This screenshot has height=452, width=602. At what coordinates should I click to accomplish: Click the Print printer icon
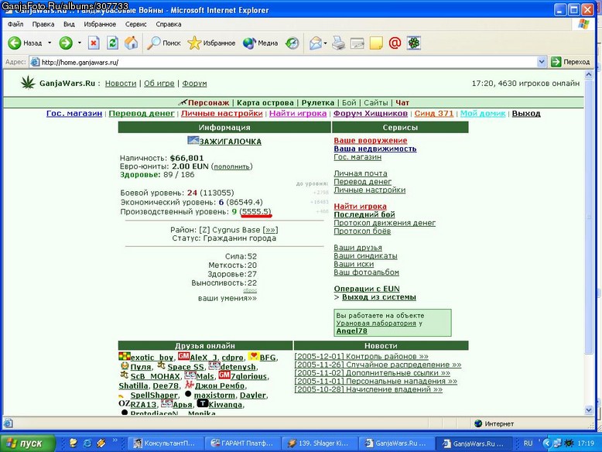click(x=338, y=43)
